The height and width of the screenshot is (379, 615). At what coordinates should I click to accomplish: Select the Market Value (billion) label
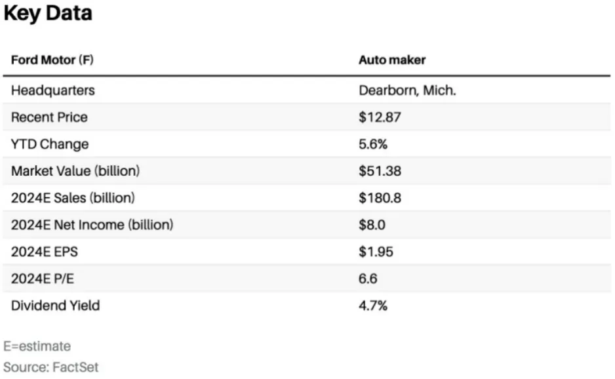pos(75,171)
